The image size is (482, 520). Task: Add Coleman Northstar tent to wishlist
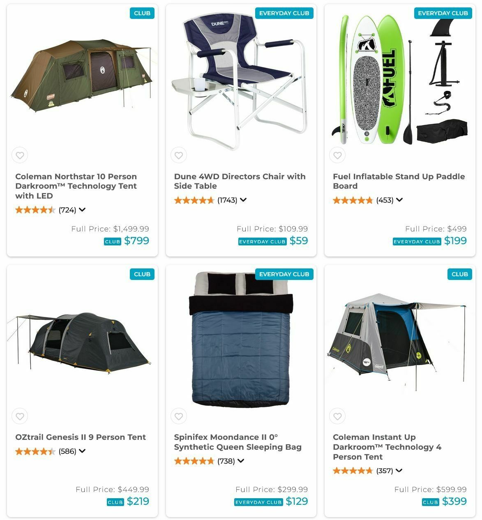click(20, 155)
